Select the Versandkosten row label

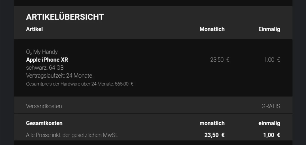click(44, 106)
